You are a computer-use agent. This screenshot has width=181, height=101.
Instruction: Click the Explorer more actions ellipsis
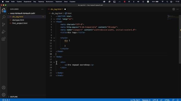[x=42, y=9]
